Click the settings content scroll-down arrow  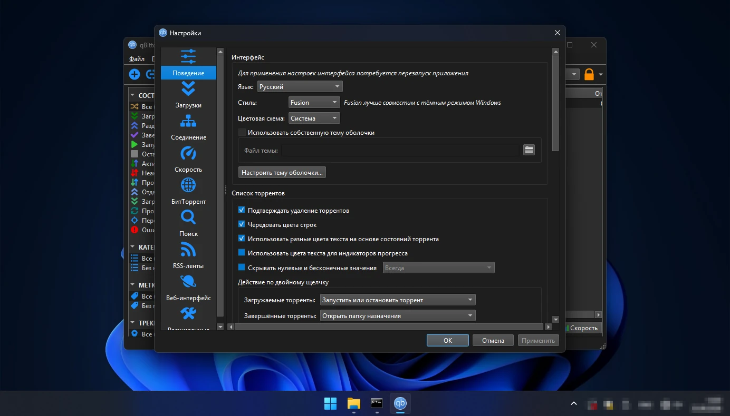[x=555, y=319]
